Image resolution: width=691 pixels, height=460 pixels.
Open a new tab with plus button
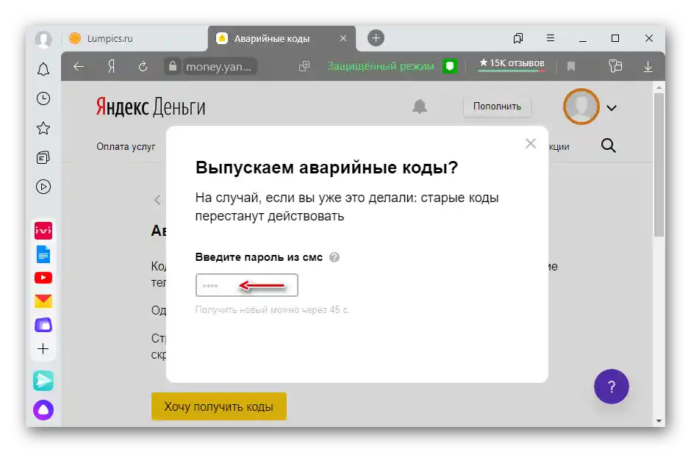tap(376, 38)
